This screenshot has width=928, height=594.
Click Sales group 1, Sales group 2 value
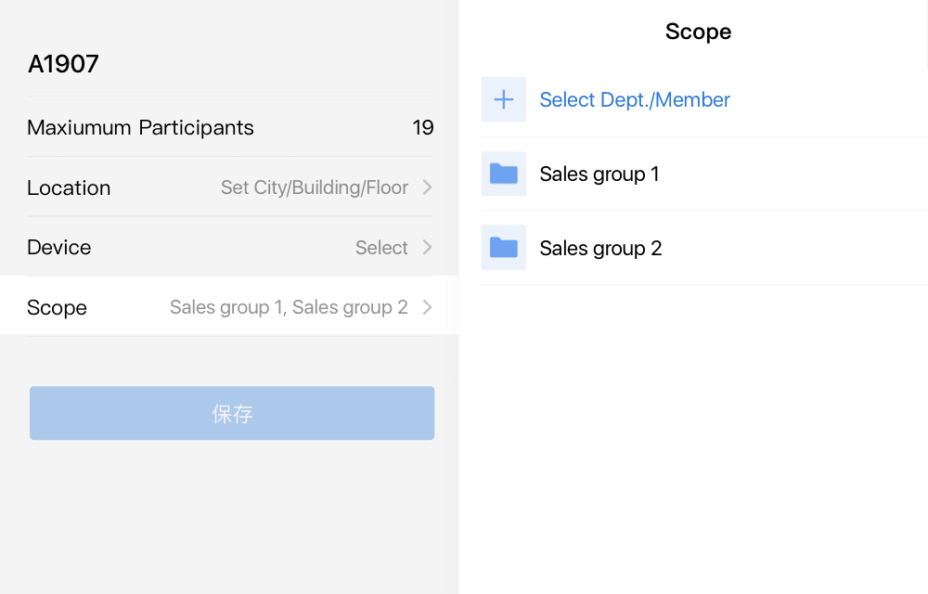tap(289, 307)
